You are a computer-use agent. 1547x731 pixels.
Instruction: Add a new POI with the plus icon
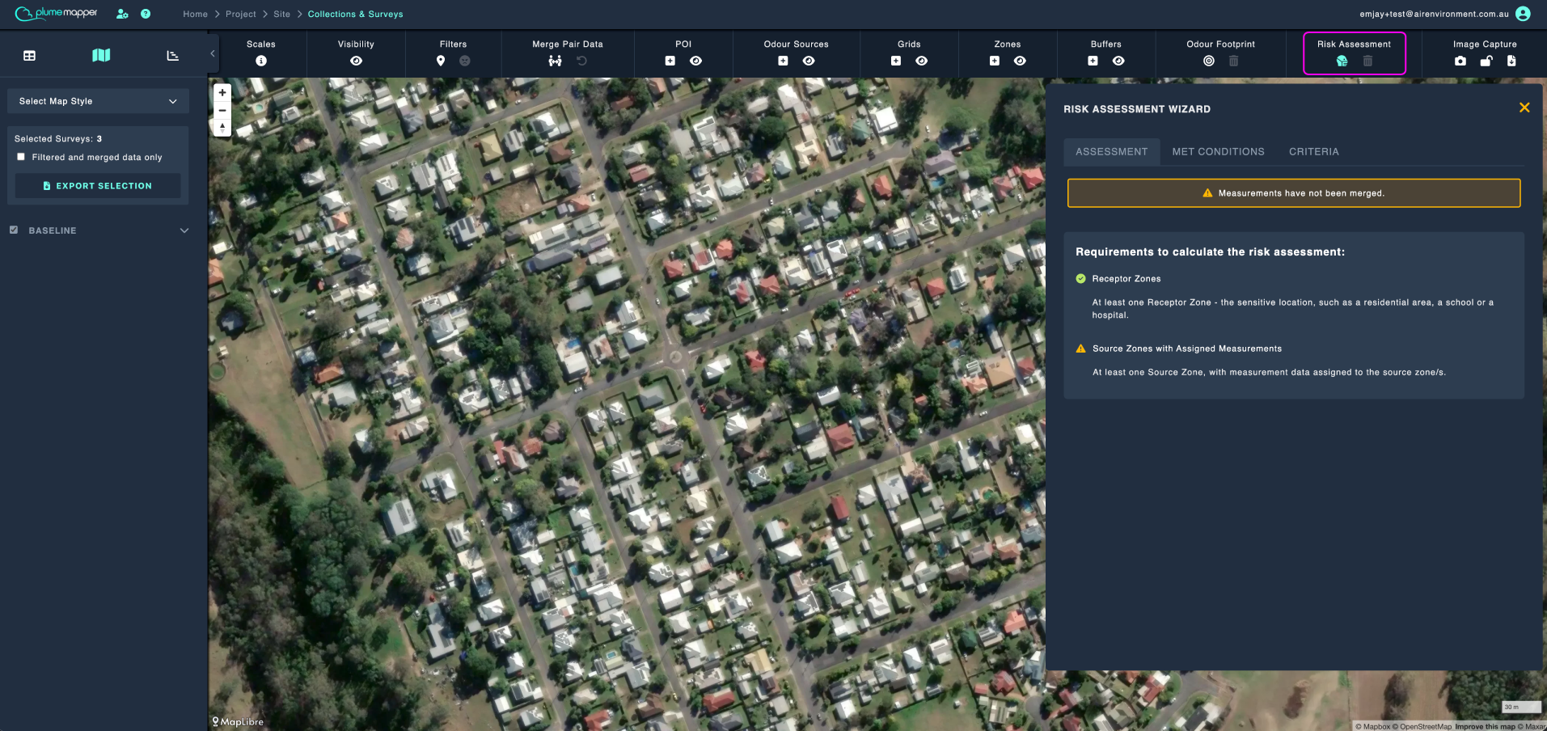tap(670, 61)
